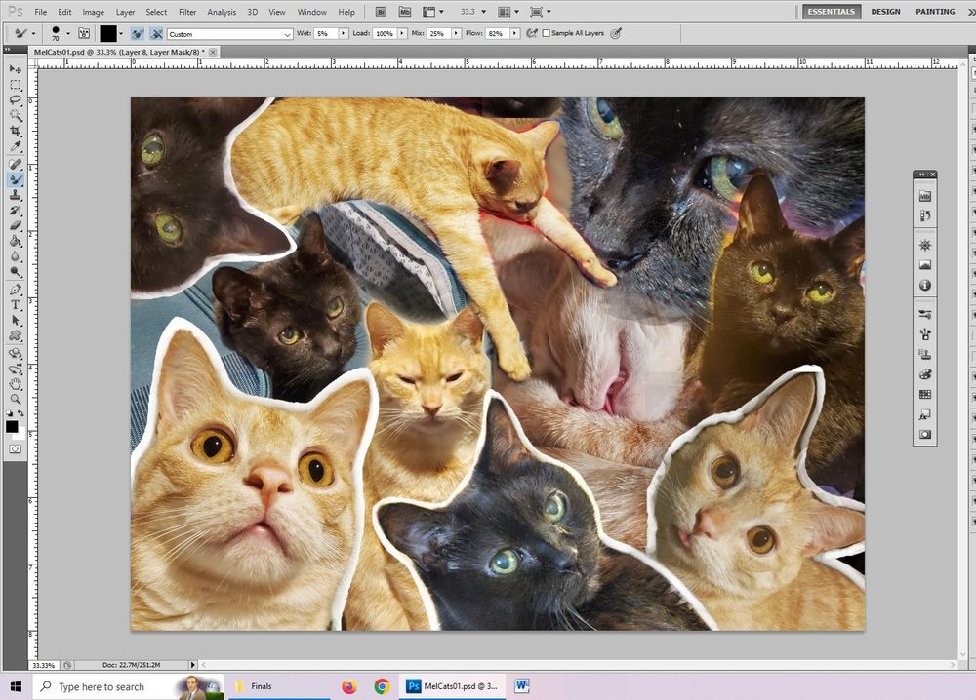Select the MelCats01.psd document tab
The height and width of the screenshot is (700, 976).
click(119, 53)
